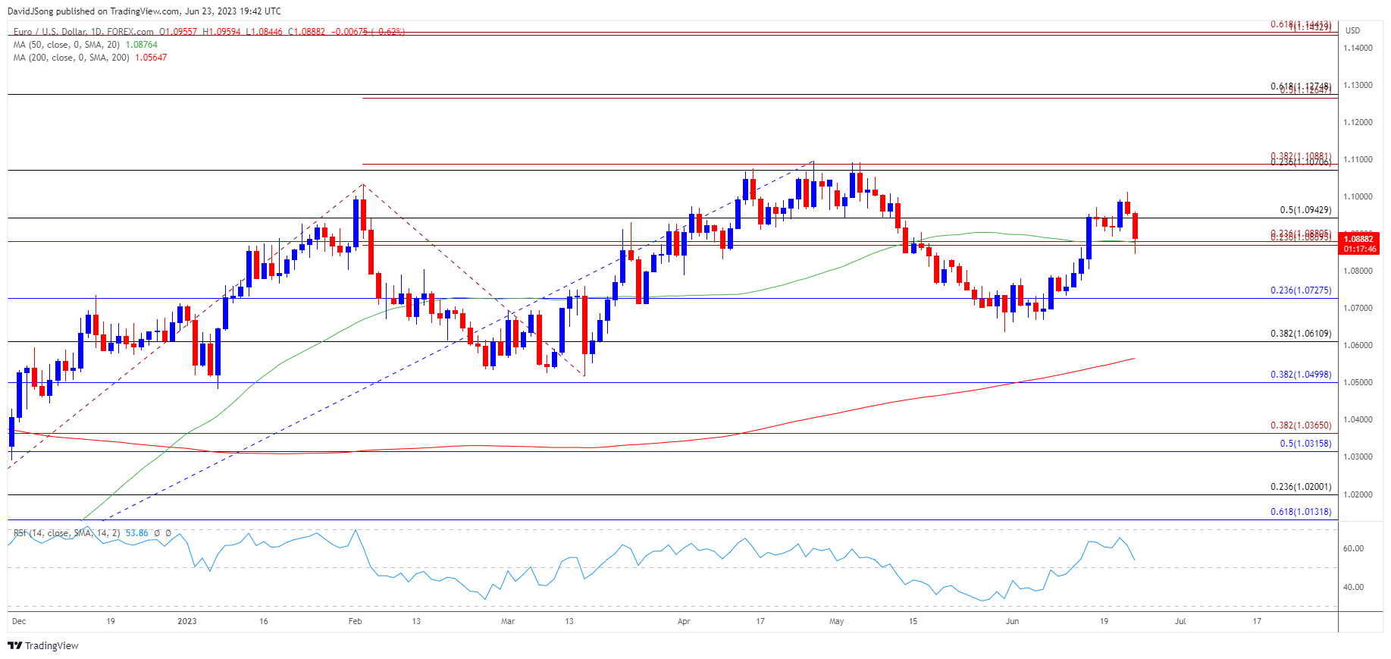Click the 1.04000 price axis label

click(1358, 419)
